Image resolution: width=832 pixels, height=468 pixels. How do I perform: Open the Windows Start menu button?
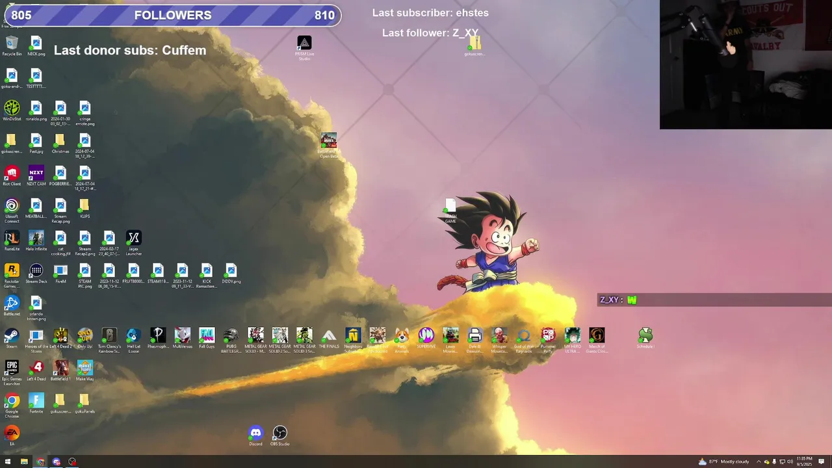8,461
